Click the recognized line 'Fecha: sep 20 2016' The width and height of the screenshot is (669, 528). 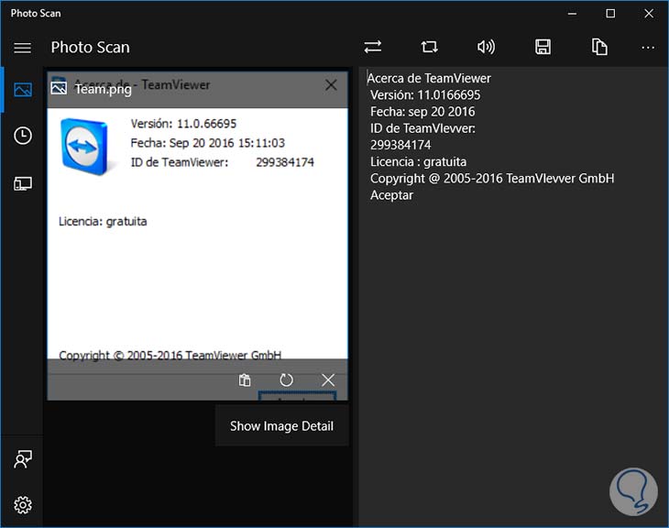(x=422, y=112)
